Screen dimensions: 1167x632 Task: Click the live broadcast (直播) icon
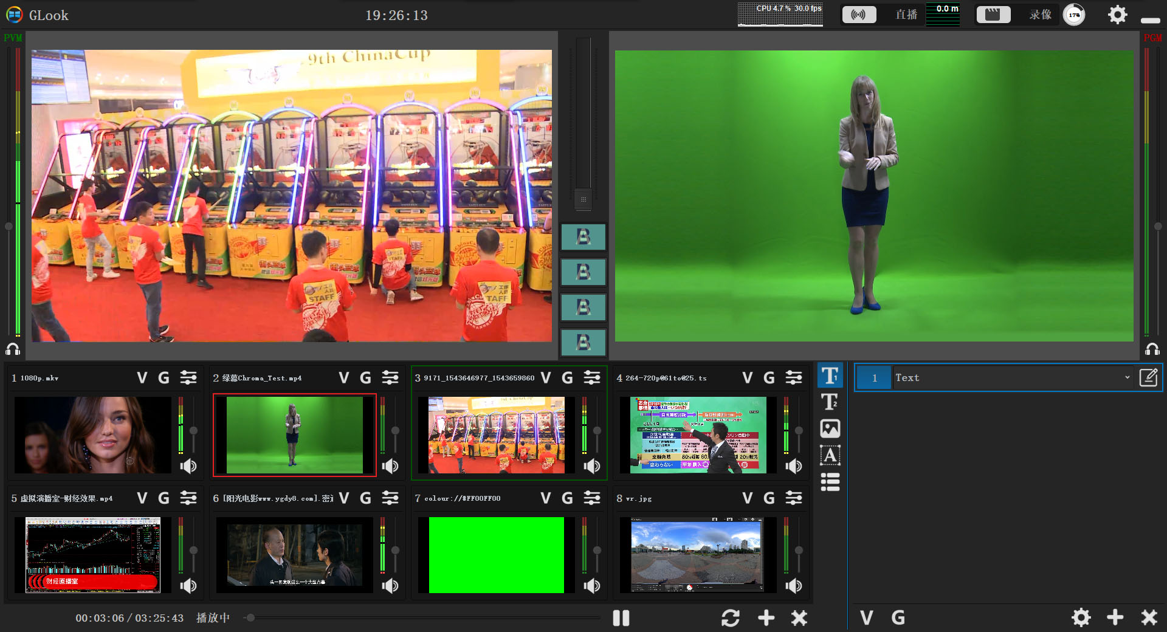858,15
